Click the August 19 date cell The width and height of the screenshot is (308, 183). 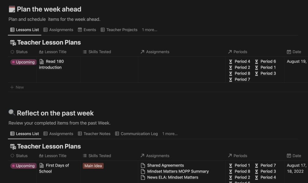coord(296,62)
